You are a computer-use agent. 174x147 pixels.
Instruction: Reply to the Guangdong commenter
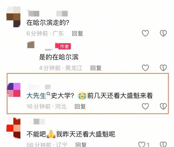click(77, 33)
